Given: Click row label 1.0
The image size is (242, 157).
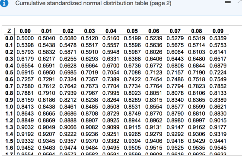Looking at the screenshot, I should pyautogui.click(x=9, y=107).
